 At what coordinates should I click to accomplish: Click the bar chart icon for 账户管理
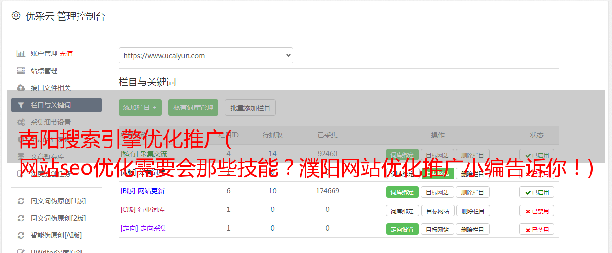[x=21, y=53]
